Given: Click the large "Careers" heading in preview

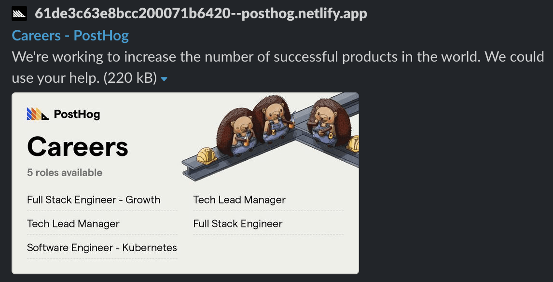Looking at the screenshot, I should pos(78,146).
